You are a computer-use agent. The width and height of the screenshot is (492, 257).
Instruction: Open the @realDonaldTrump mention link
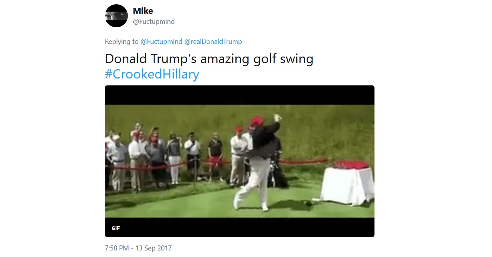(213, 42)
